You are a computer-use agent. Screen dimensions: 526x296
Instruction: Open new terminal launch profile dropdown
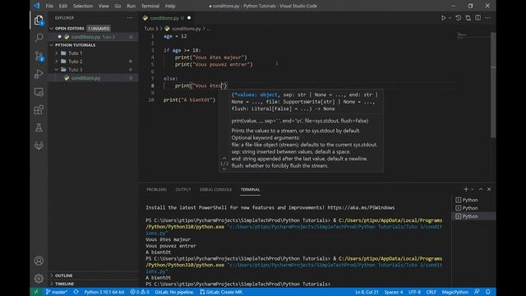tap(473, 189)
